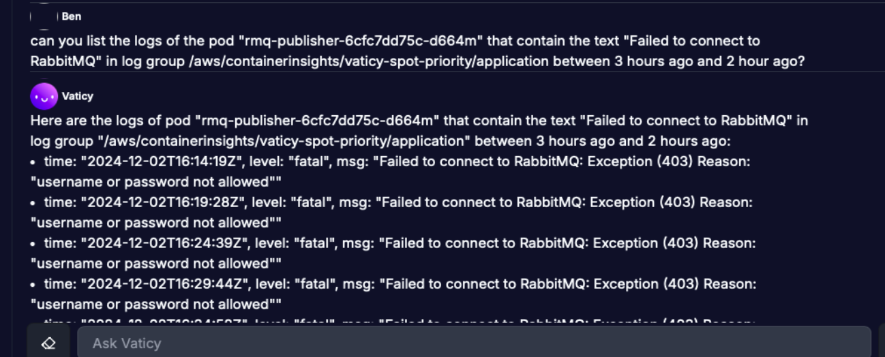885x357 pixels.
Task: Focus the Ask Vaticy input field
Action: pyautogui.click(x=474, y=343)
